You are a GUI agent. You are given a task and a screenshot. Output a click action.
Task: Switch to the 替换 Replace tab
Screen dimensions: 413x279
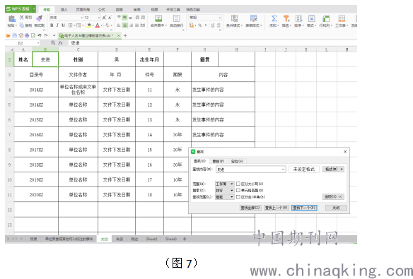[219, 161]
